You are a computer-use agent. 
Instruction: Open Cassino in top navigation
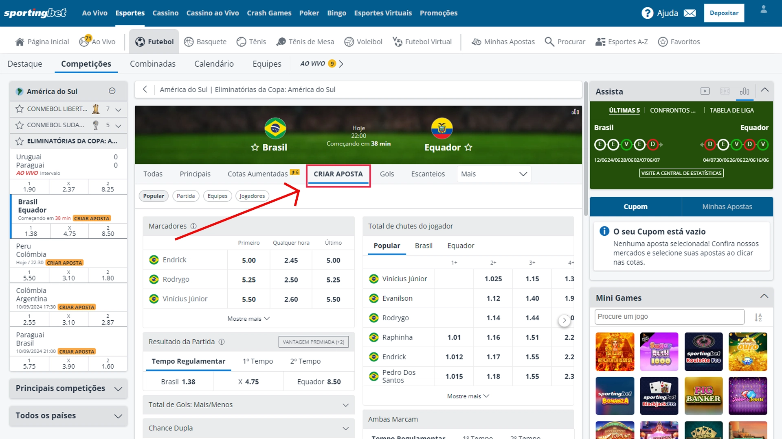165,13
